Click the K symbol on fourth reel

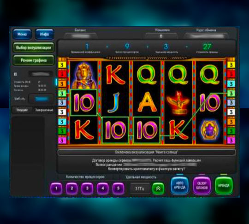(178, 130)
